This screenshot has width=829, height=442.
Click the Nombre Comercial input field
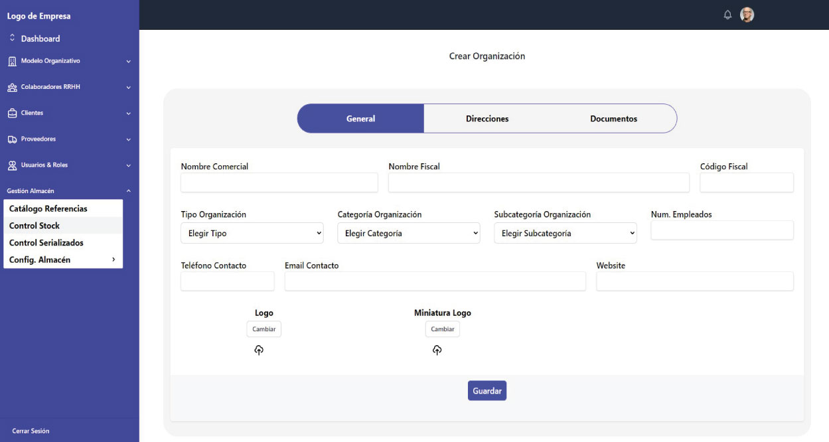click(279, 183)
